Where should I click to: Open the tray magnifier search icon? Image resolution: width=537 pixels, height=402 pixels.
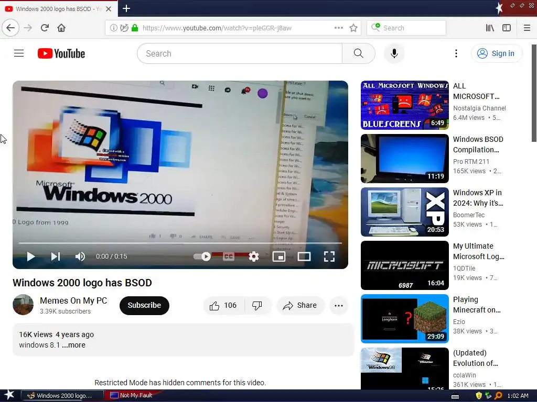point(498,396)
